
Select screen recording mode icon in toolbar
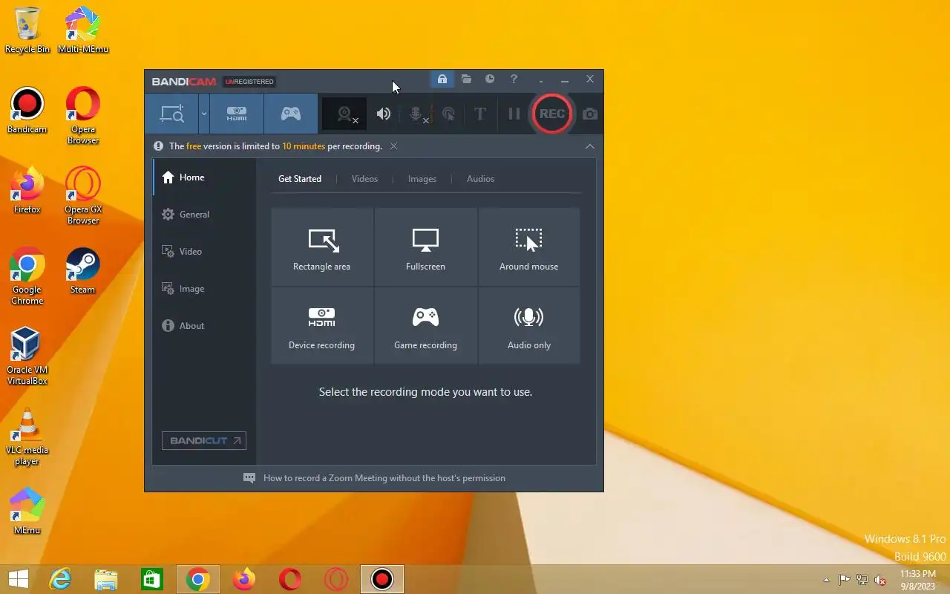[171, 114]
